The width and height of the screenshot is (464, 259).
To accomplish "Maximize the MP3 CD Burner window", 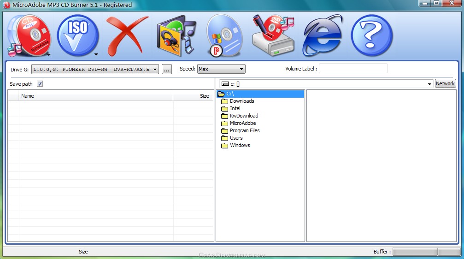I will point(436,3).
